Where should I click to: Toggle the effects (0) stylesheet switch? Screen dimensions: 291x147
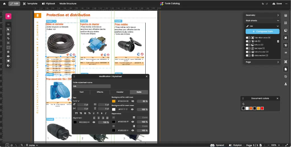[248, 45]
